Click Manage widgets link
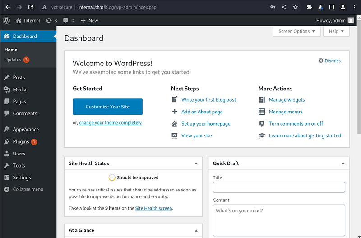This screenshot has width=361, height=238. pyautogui.click(x=287, y=100)
